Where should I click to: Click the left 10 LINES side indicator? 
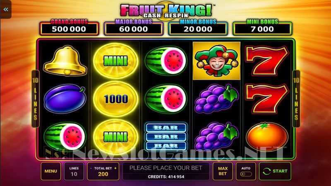35,99
